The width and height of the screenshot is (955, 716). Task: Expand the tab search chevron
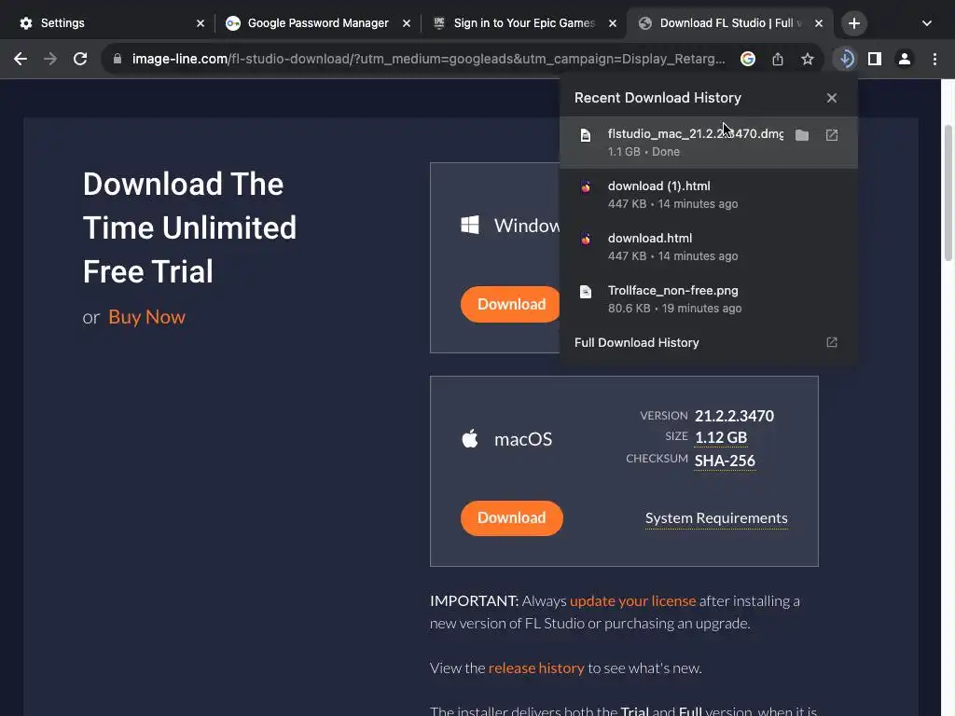pyautogui.click(x=926, y=23)
